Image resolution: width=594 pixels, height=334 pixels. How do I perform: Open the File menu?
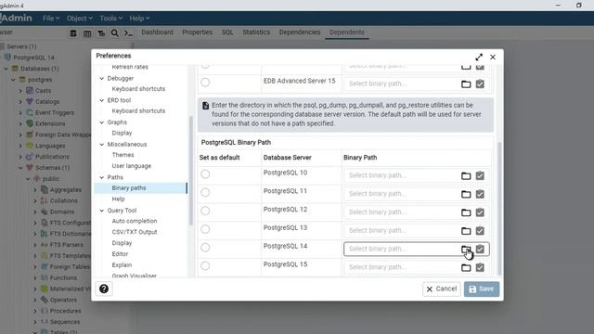tap(51, 19)
